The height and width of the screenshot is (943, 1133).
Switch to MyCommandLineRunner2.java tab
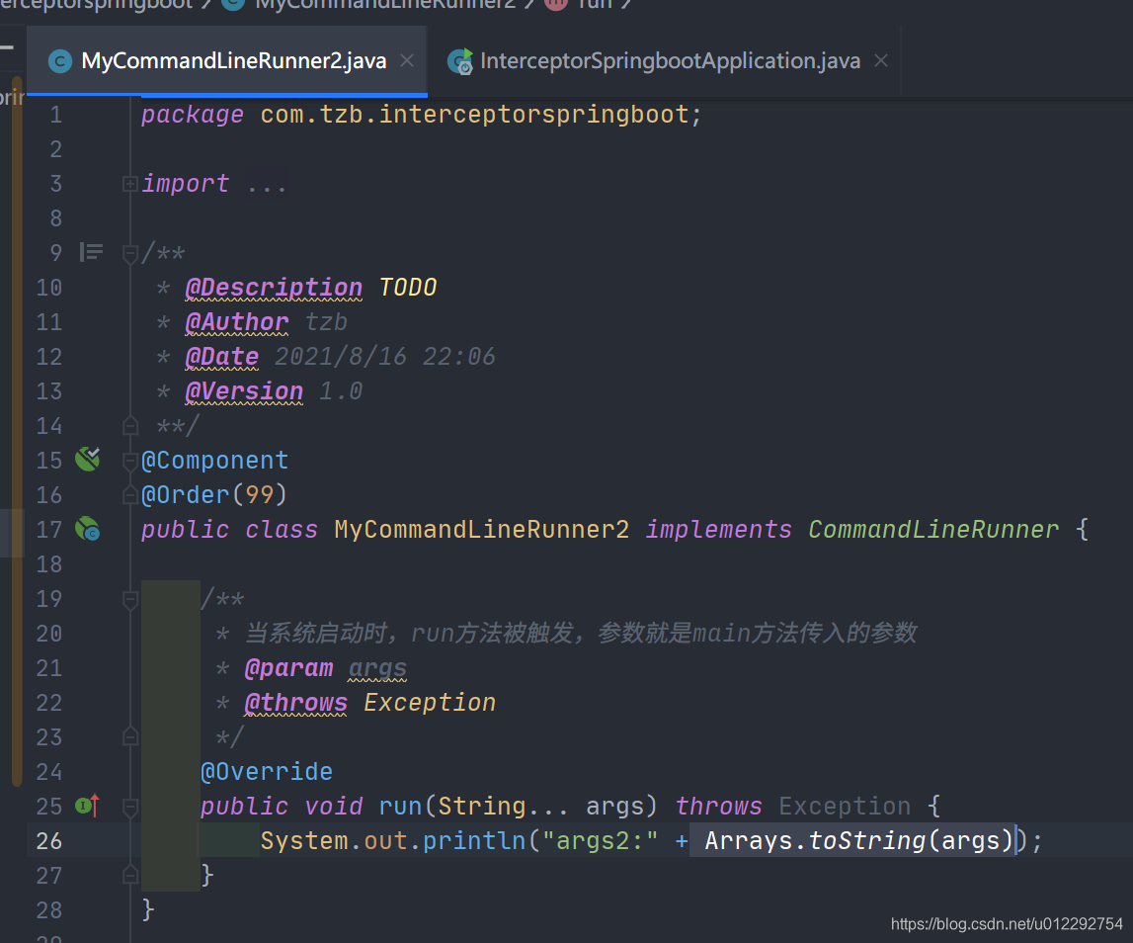[225, 61]
